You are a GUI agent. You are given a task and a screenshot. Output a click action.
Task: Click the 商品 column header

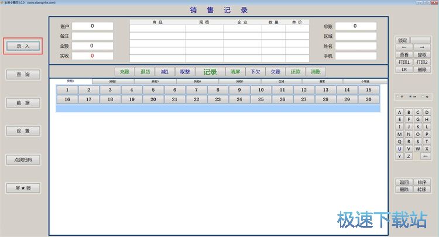157,22
